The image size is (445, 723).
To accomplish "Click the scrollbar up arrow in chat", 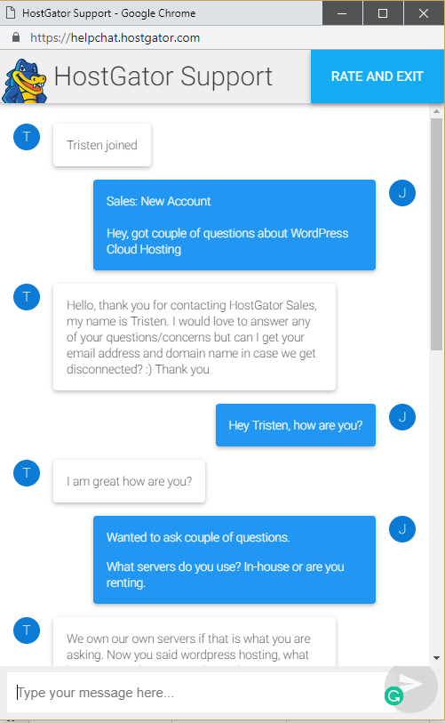I will coord(437,111).
